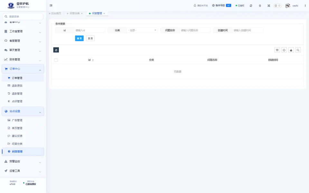Click the notification bell icon
This screenshot has height=193, width=309.
pyautogui.click(x=195, y=5)
